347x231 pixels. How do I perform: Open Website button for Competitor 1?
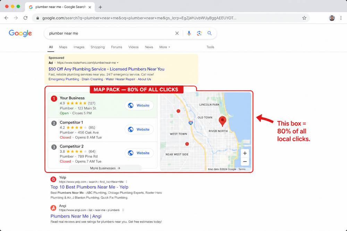coord(139,130)
